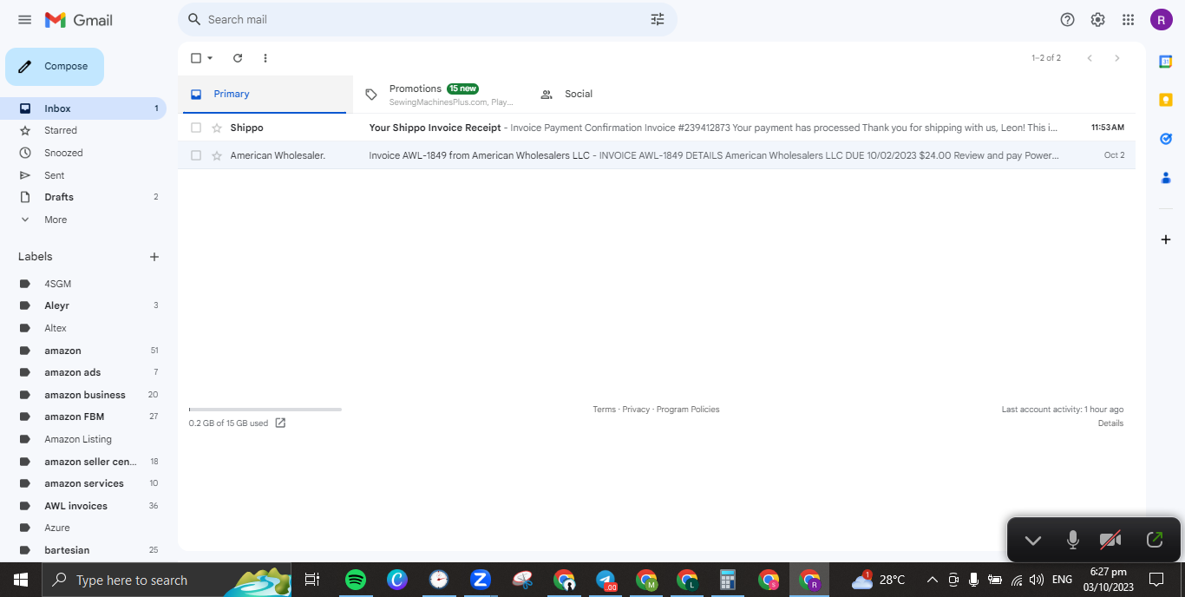Viewport: 1185px width, 597px height.
Task: Click the storage usage bar
Action: 265,409
